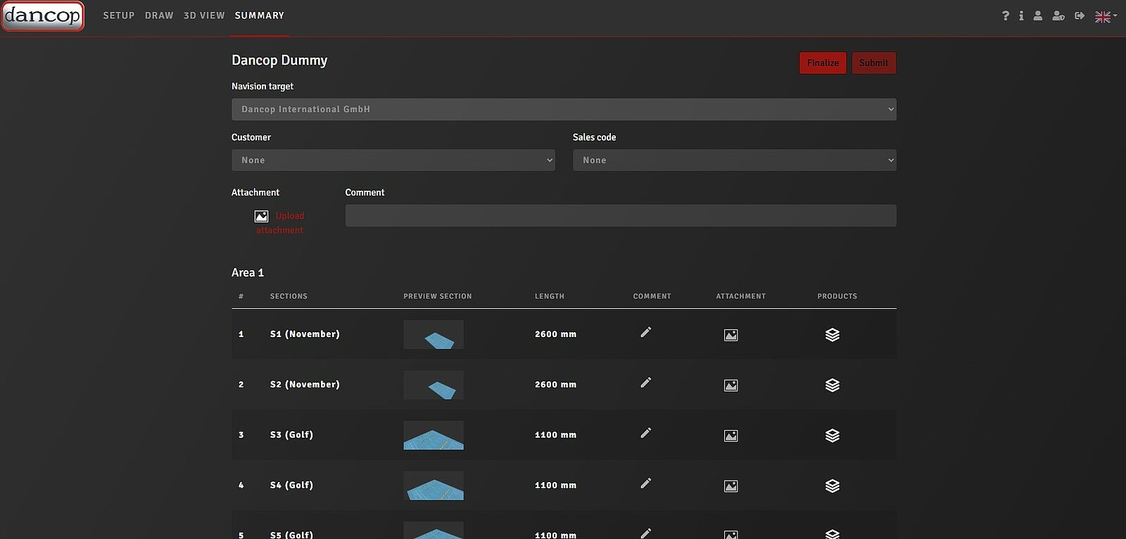Click into the Comment text field

[x=620, y=215]
